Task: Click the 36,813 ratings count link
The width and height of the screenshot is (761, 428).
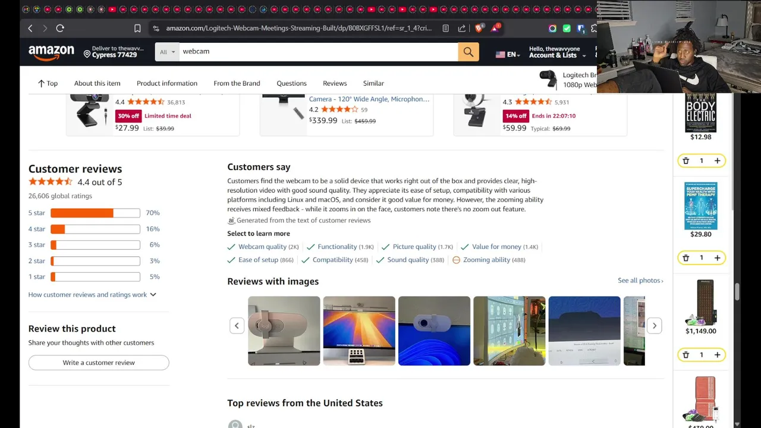Action: [x=176, y=102]
